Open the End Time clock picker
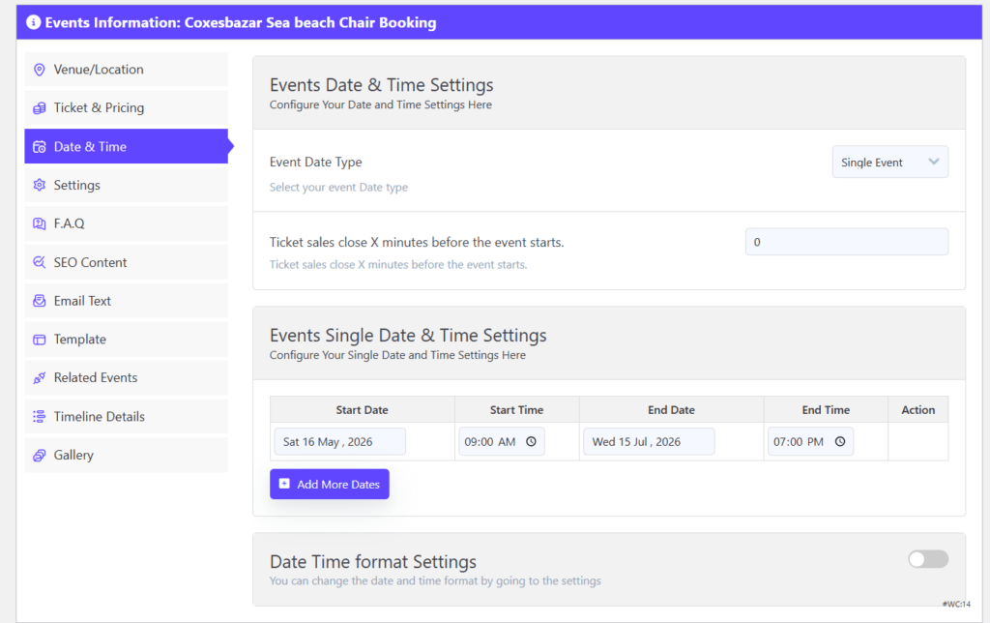 tap(840, 441)
